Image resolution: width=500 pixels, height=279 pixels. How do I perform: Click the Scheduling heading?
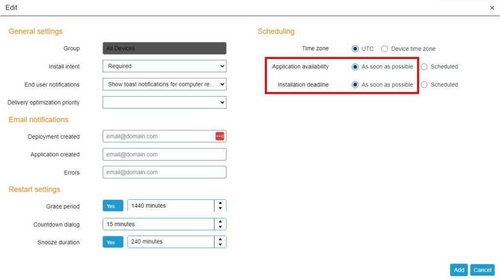[276, 31]
